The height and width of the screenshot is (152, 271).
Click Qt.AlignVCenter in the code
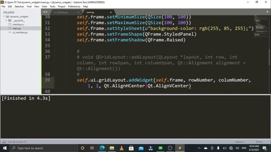pyautogui.click(x=168, y=86)
